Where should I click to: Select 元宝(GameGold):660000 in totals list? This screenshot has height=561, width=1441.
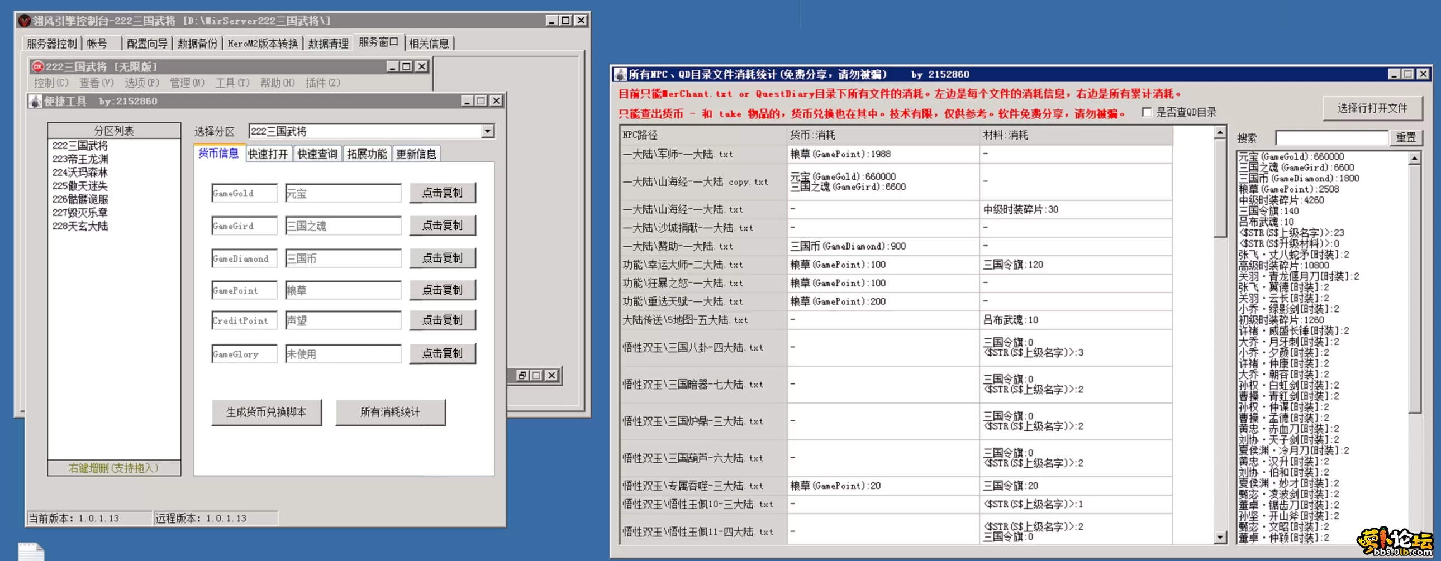click(x=1291, y=156)
